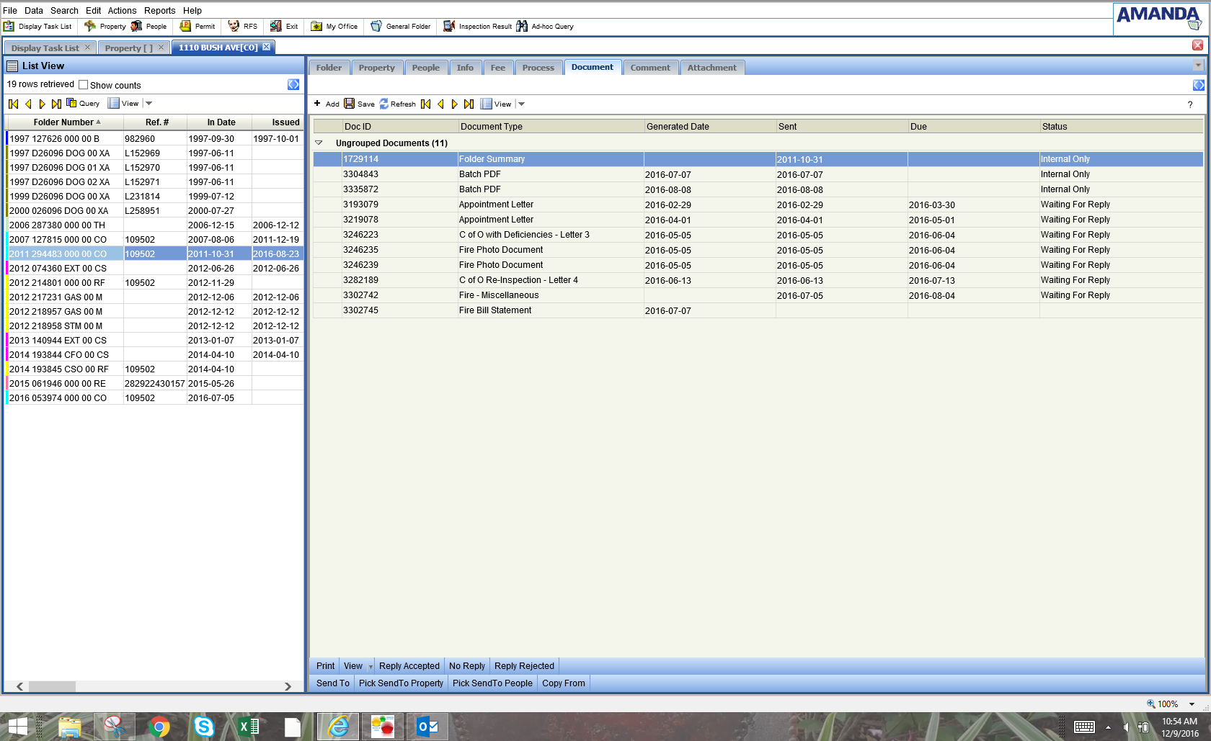The width and height of the screenshot is (1211, 741).
Task: Switch to the Attachment tab
Action: pos(711,68)
